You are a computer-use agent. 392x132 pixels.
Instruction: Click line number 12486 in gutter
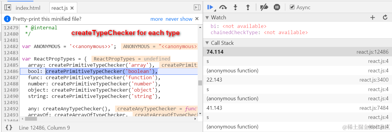tap(11, 71)
